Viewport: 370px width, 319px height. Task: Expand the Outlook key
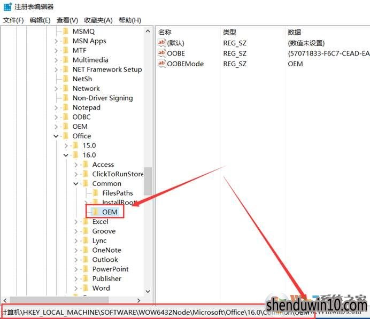coord(76,260)
